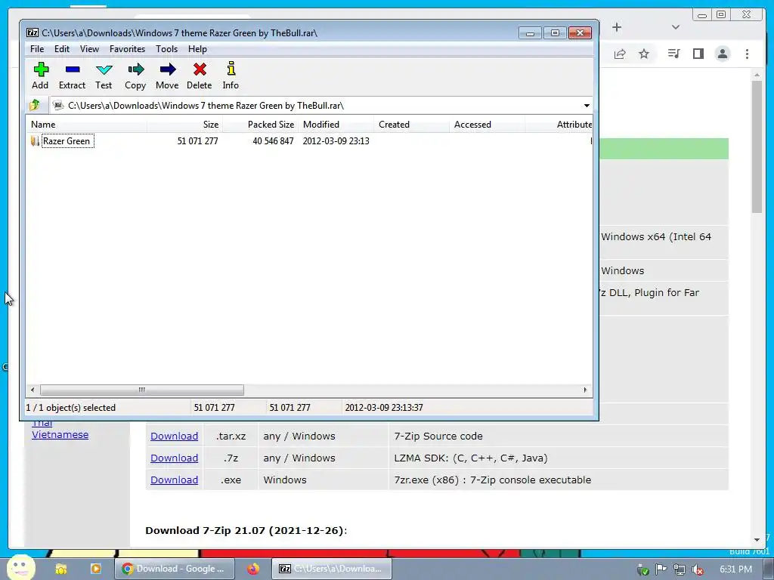
Task: Expand Chrome tab search chevron
Action: [676, 27]
